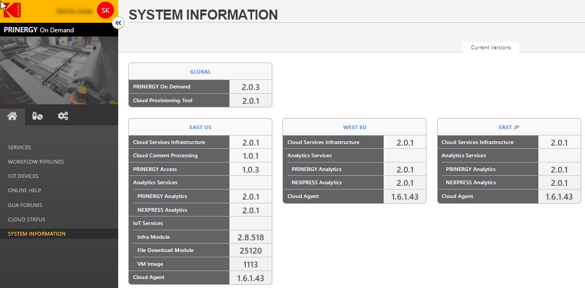Go to IoT Devices page
Viewport: 585px width, 288px height.
click(x=23, y=176)
